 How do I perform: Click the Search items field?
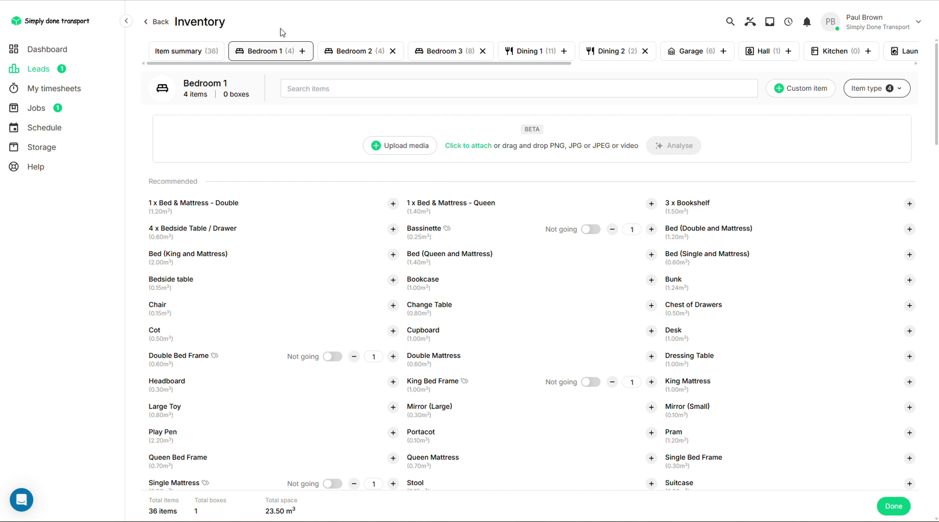tap(519, 89)
